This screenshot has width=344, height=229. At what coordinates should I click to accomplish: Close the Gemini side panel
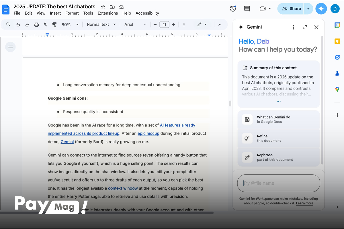pos(316,27)
